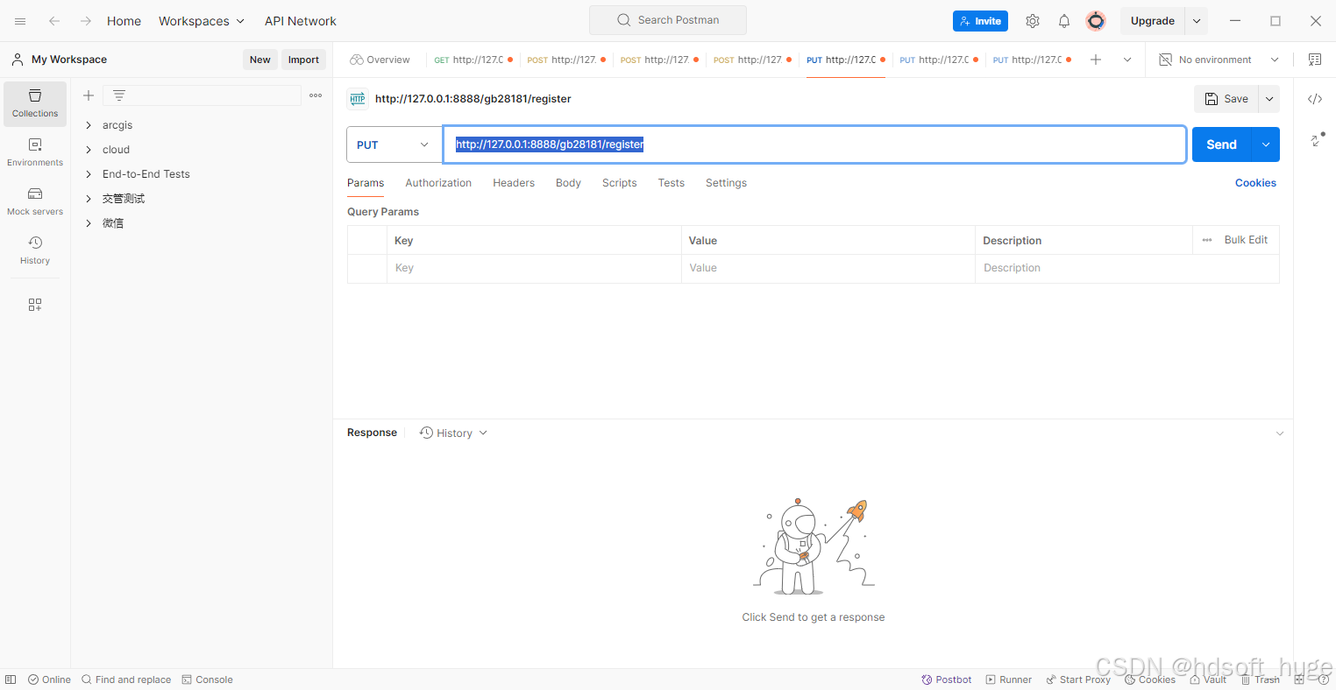Click the Import button
This screenshot has width=1336, height=690.
point(303,60)
